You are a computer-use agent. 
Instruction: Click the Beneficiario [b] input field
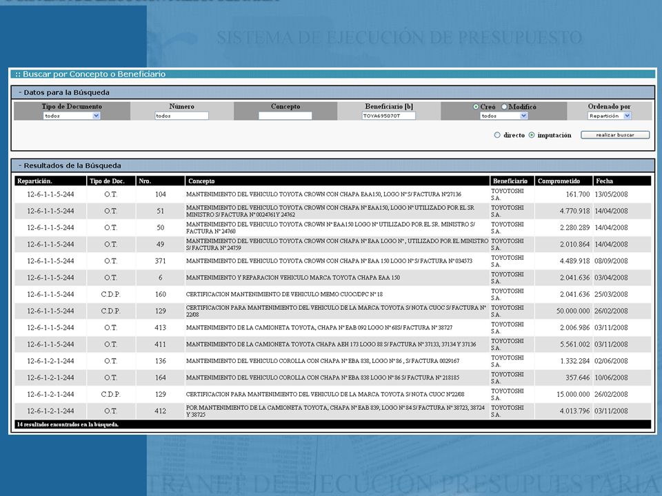coord(389,116)
